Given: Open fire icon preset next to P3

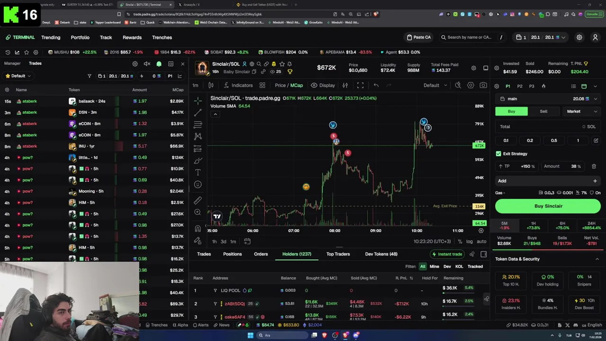Looking at the screenshot, I should tap(544, 86).
